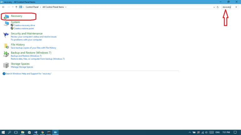Click the File History folder icon
The height and width of the screenshot is (135, 241).
[6, 46]
